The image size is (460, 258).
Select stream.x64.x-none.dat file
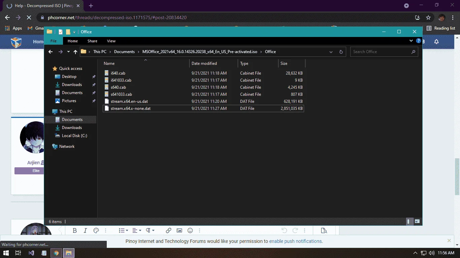click(x=203, y=109)
